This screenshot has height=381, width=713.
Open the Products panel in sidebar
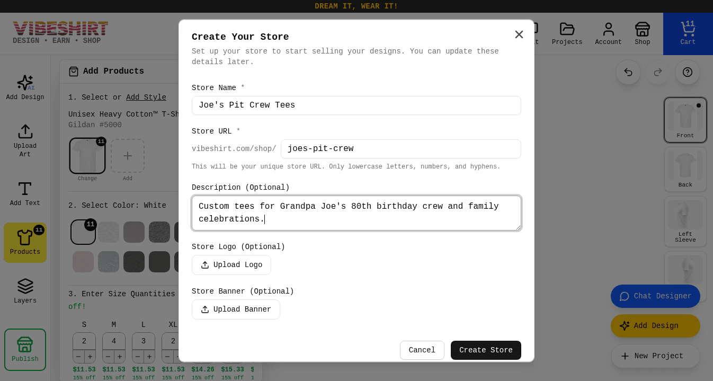(25, 243)
